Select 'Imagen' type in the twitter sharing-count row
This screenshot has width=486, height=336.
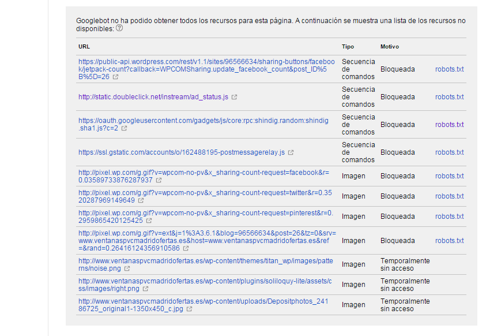[x=353, y=196]
